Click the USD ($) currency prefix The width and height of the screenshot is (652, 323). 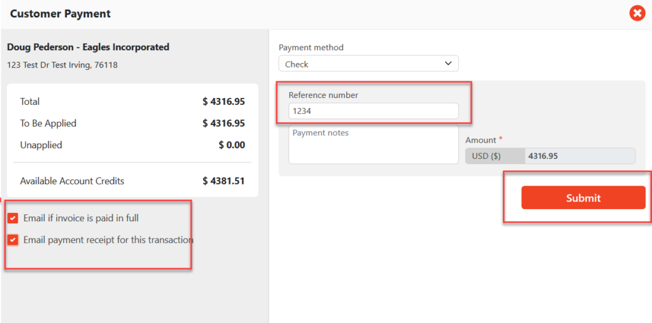coord(495,156)
